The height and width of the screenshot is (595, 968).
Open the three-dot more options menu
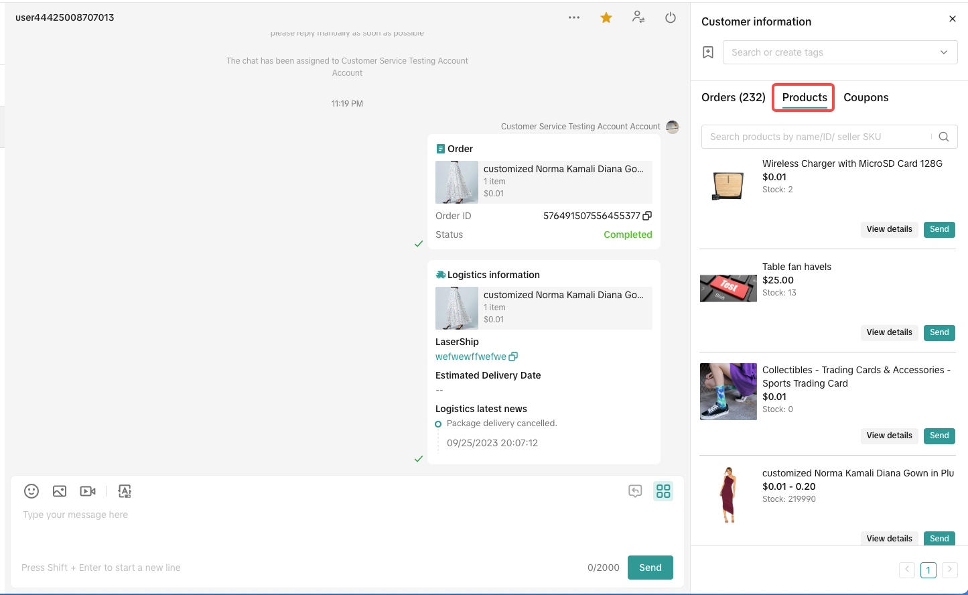coord(574,17)
